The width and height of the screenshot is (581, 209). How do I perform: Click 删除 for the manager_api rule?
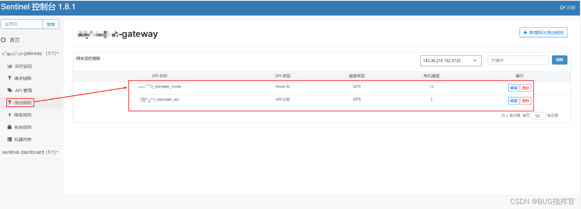tap(525, 101)
